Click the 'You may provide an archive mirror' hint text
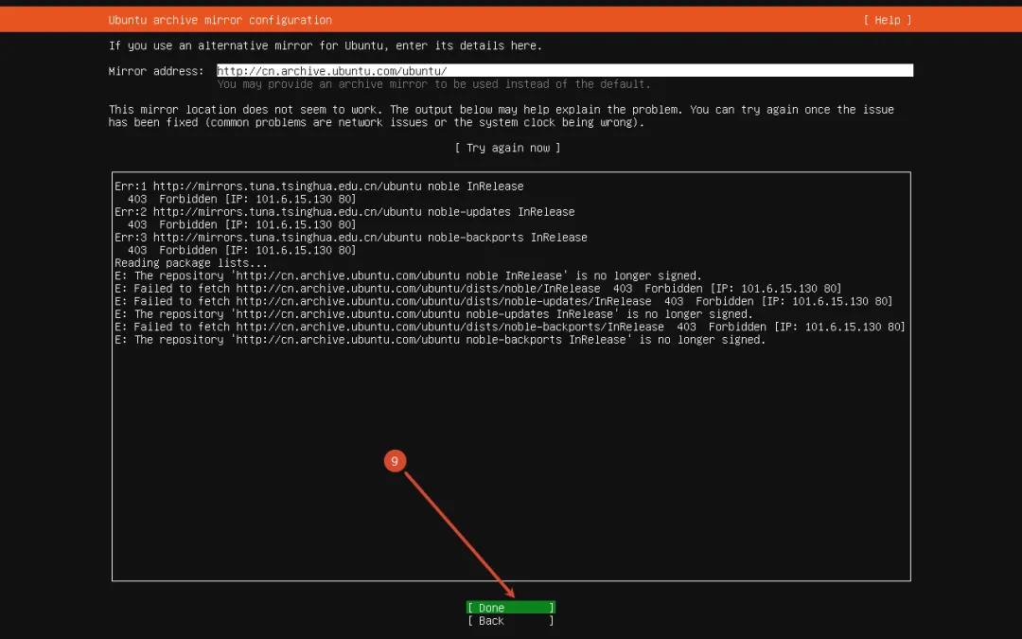Image resolution: width=1022 pixels, height=639 pixels. 434,84
